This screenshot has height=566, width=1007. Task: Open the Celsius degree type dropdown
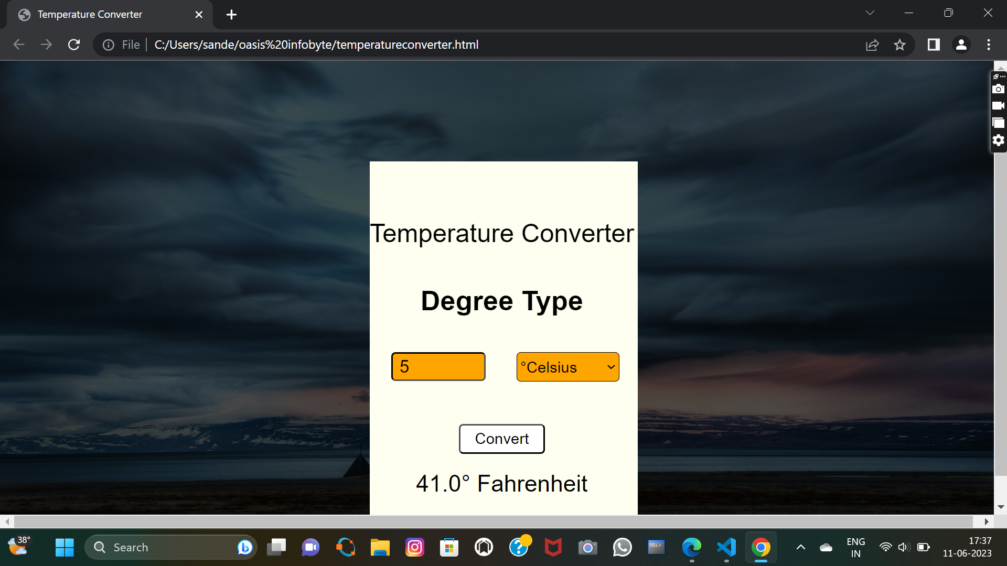point(567,366)
